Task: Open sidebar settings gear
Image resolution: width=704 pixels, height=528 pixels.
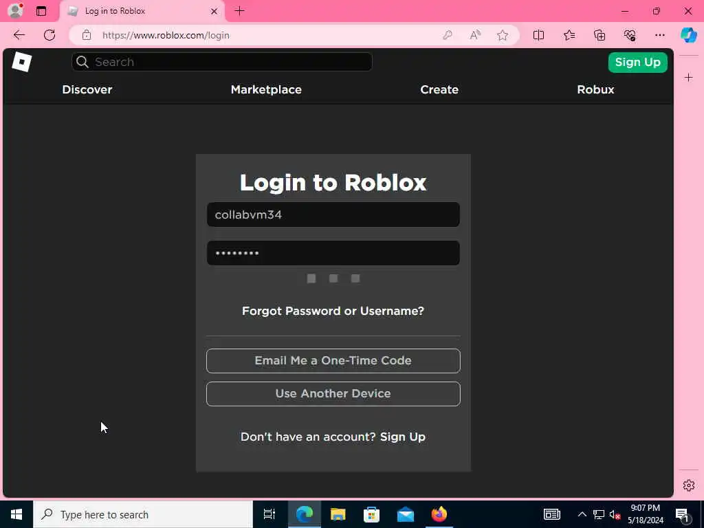Action: click(x=689, y=485)
